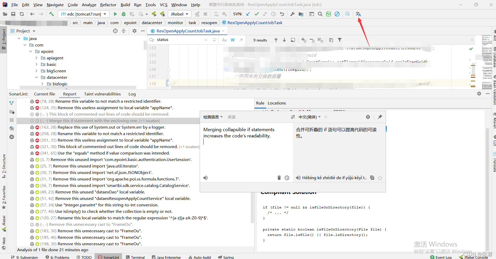Switch to Taint vulnerabilities tab
This screenshot has height=259, width=496.
(x=102, y=94)
